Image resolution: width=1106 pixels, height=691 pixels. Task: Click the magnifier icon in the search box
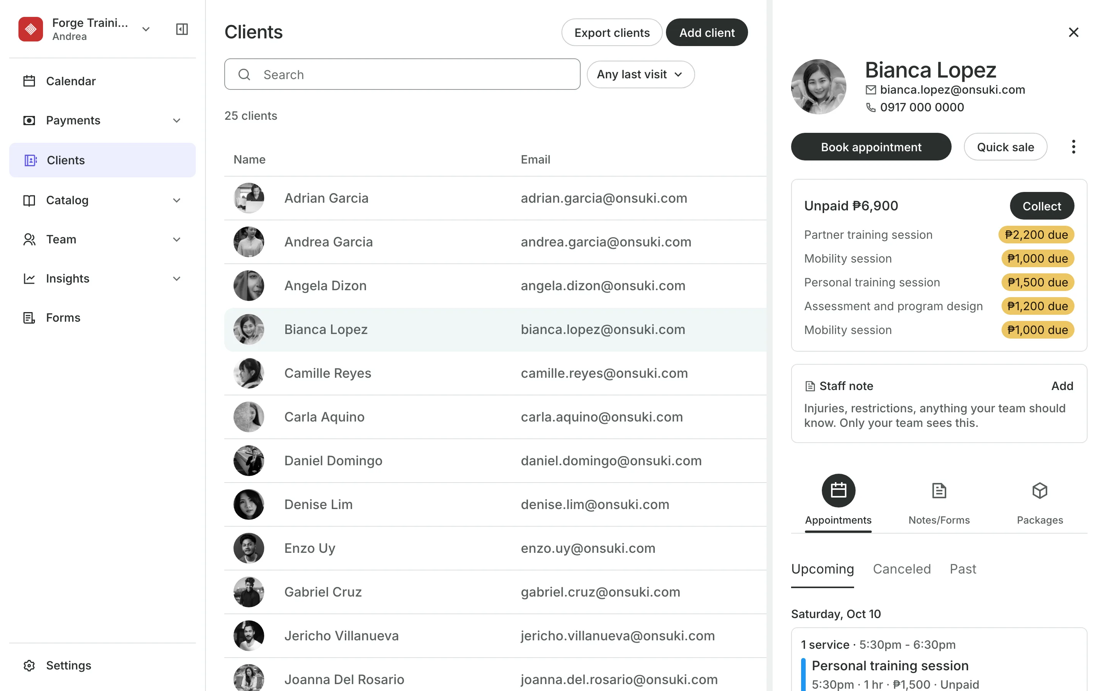[x=245, y=74]
